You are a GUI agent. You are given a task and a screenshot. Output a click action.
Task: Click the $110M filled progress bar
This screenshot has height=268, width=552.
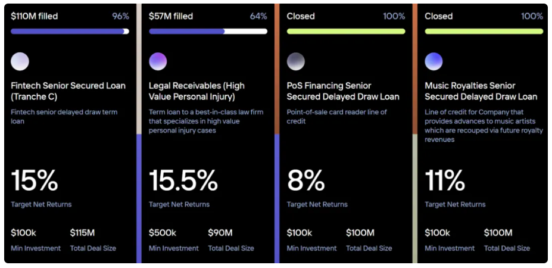point(70,31)
